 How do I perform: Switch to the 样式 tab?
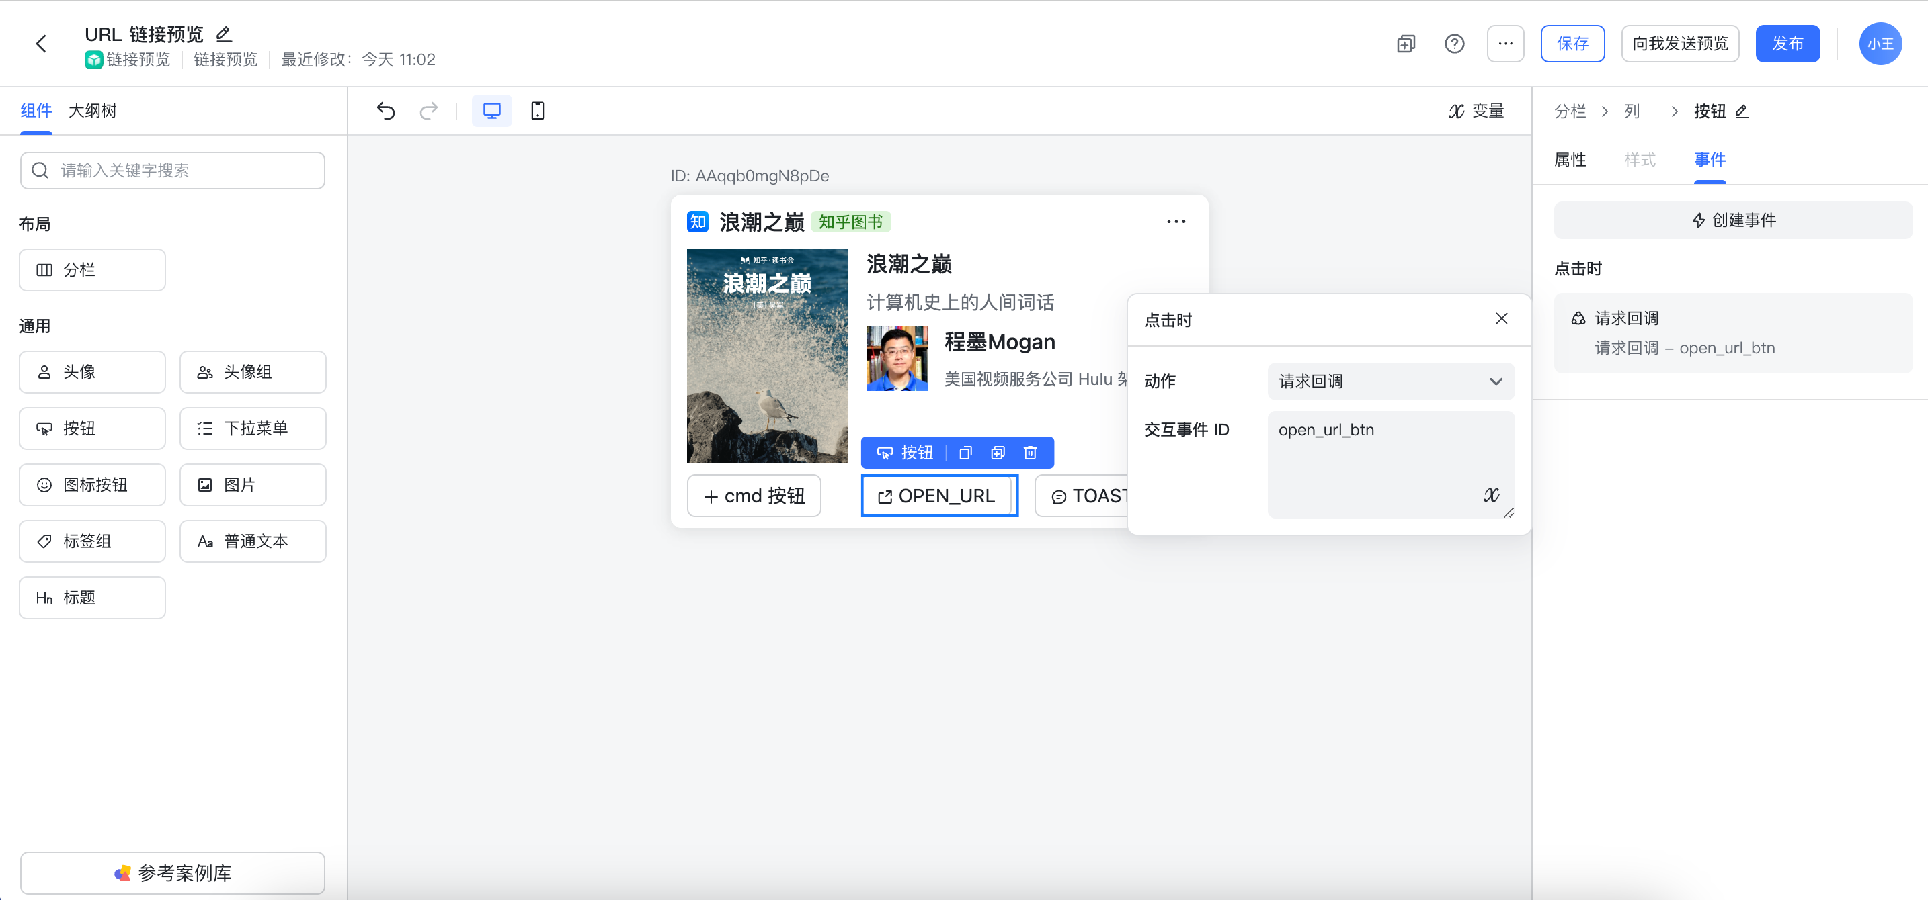pyautogui.click(x=1640, y=160)
